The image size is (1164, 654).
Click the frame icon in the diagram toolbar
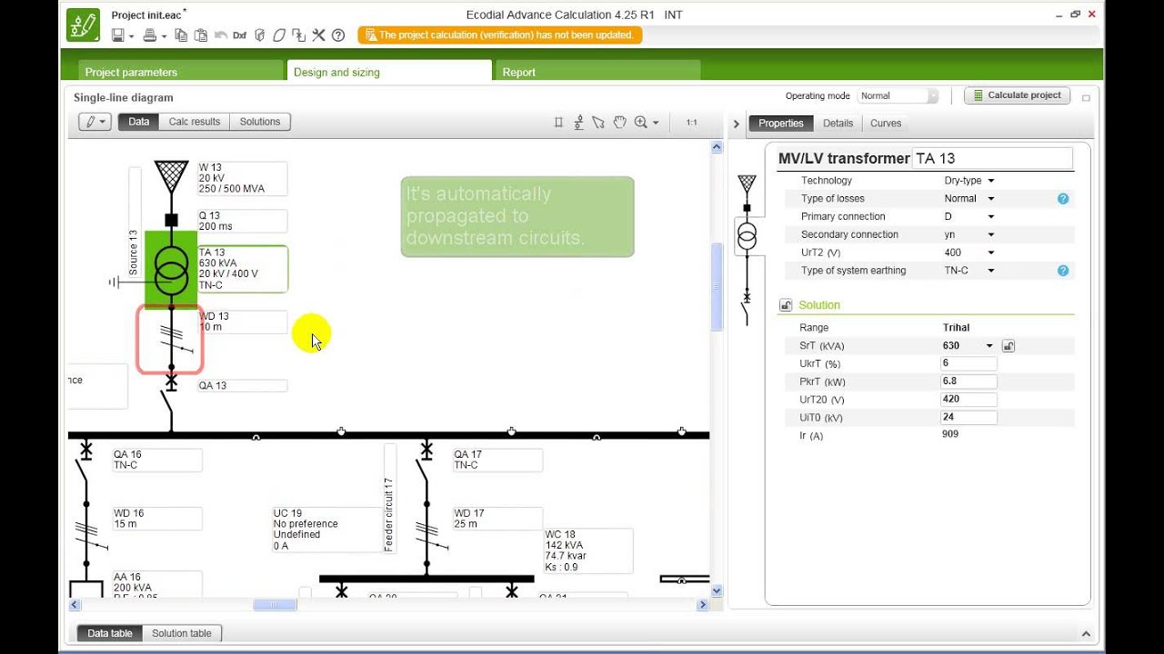[x=559, y=122]
